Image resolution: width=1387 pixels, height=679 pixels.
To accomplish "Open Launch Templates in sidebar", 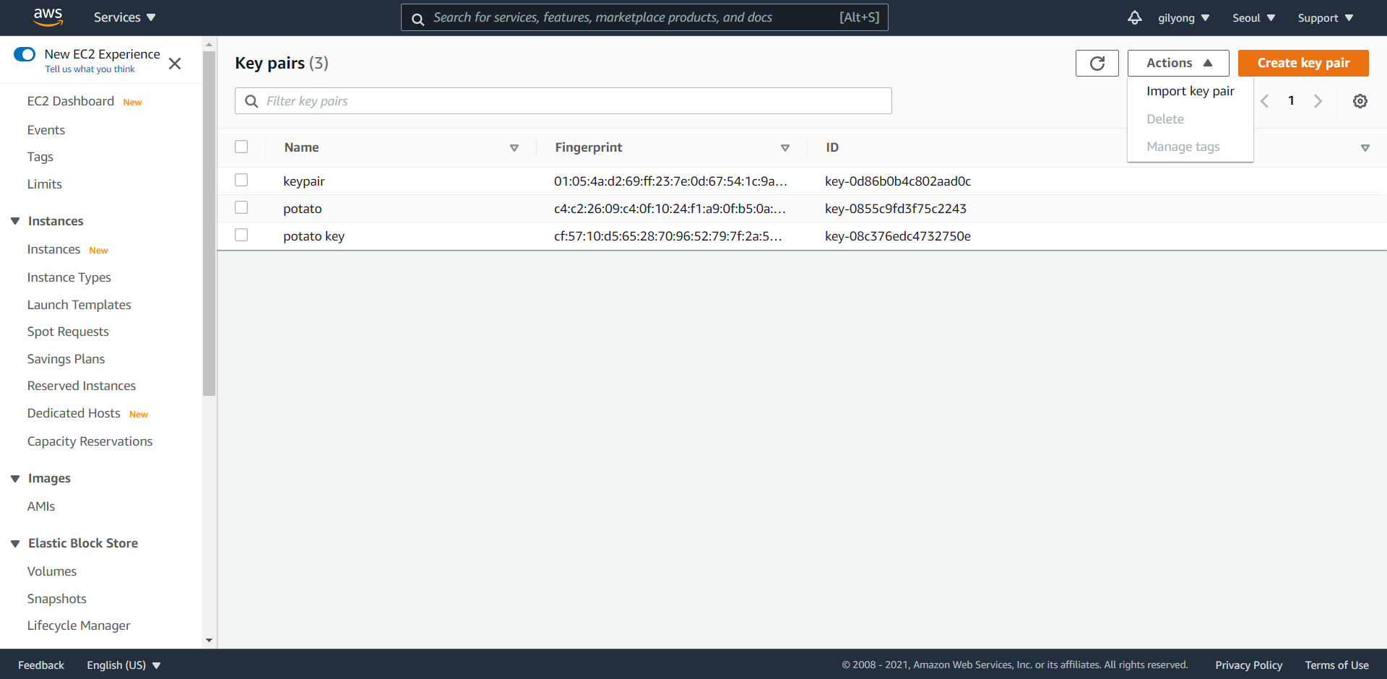I will pyautogui.click(x=79, y=305).
